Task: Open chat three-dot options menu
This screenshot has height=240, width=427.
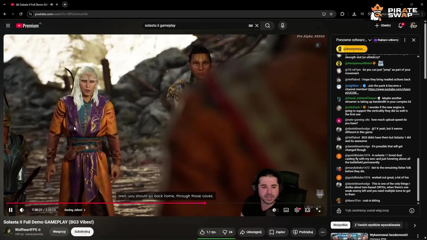Action: pyautogui.click(x=405, y=40)
